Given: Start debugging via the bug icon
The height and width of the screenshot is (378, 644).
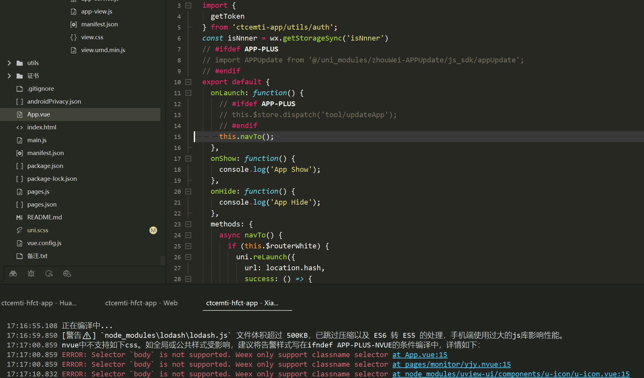Looking at the screenshot, I should coord(31,273).
